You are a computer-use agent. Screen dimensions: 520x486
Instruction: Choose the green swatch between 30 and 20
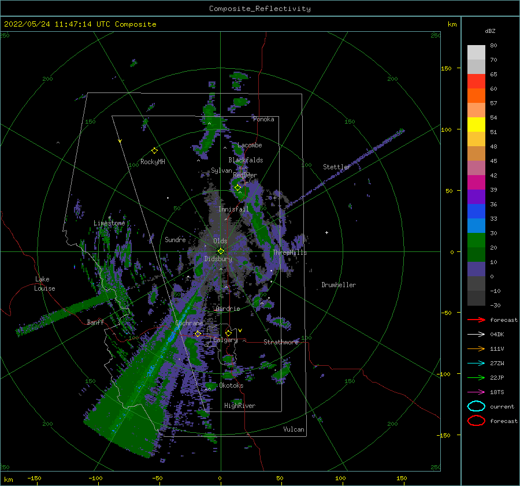point(476,240)
